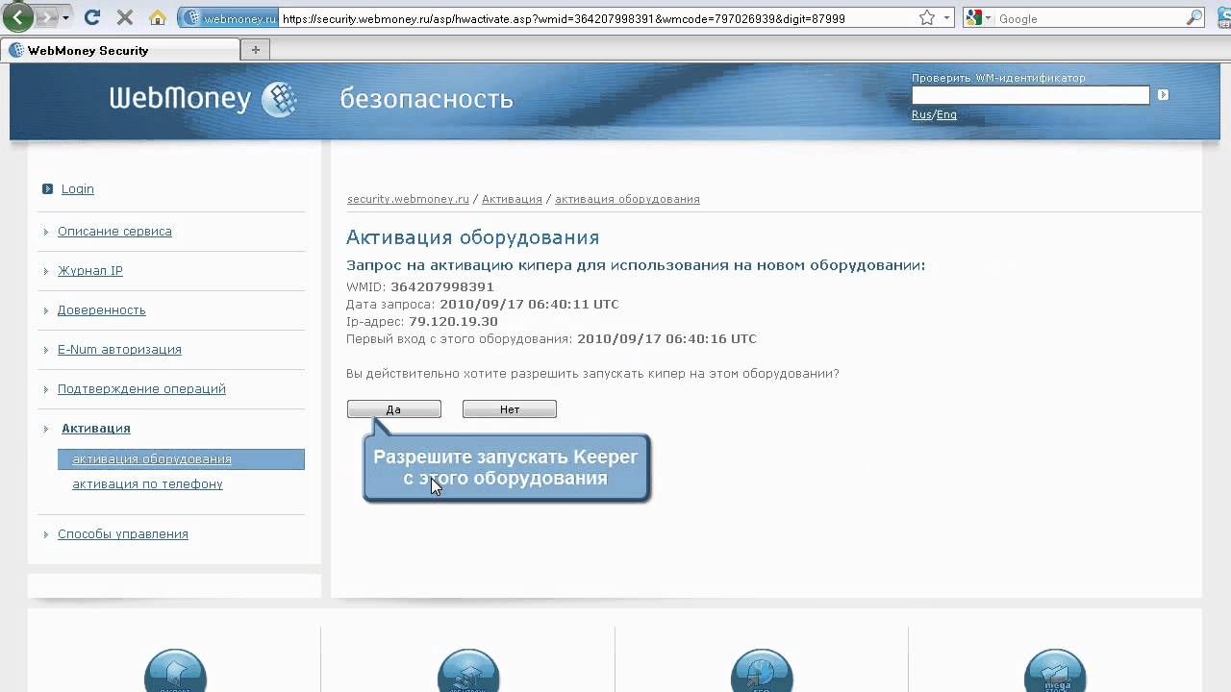The image size is (1231, 692).
Task: Open back/forward history dropdown arrow
Action: point(65,18)
